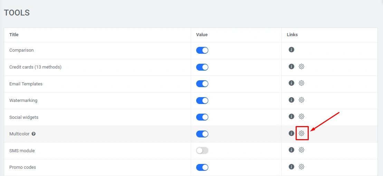
Task: Switch off Email Templates toggle
Action: [x=202, y=84]
